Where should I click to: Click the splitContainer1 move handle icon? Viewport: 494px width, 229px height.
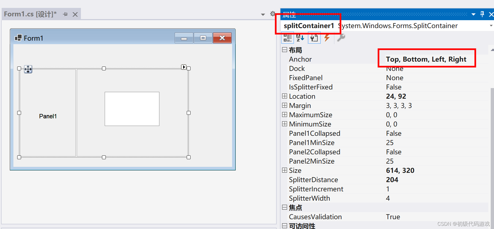click(28, 69)
